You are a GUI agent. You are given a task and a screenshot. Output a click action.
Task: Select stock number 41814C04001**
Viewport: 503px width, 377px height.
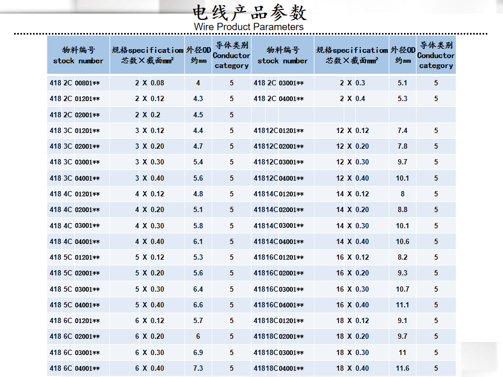[x=279, y=242]
